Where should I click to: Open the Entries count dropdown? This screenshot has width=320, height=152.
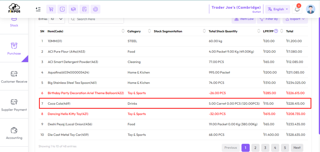tap(57, 19)
